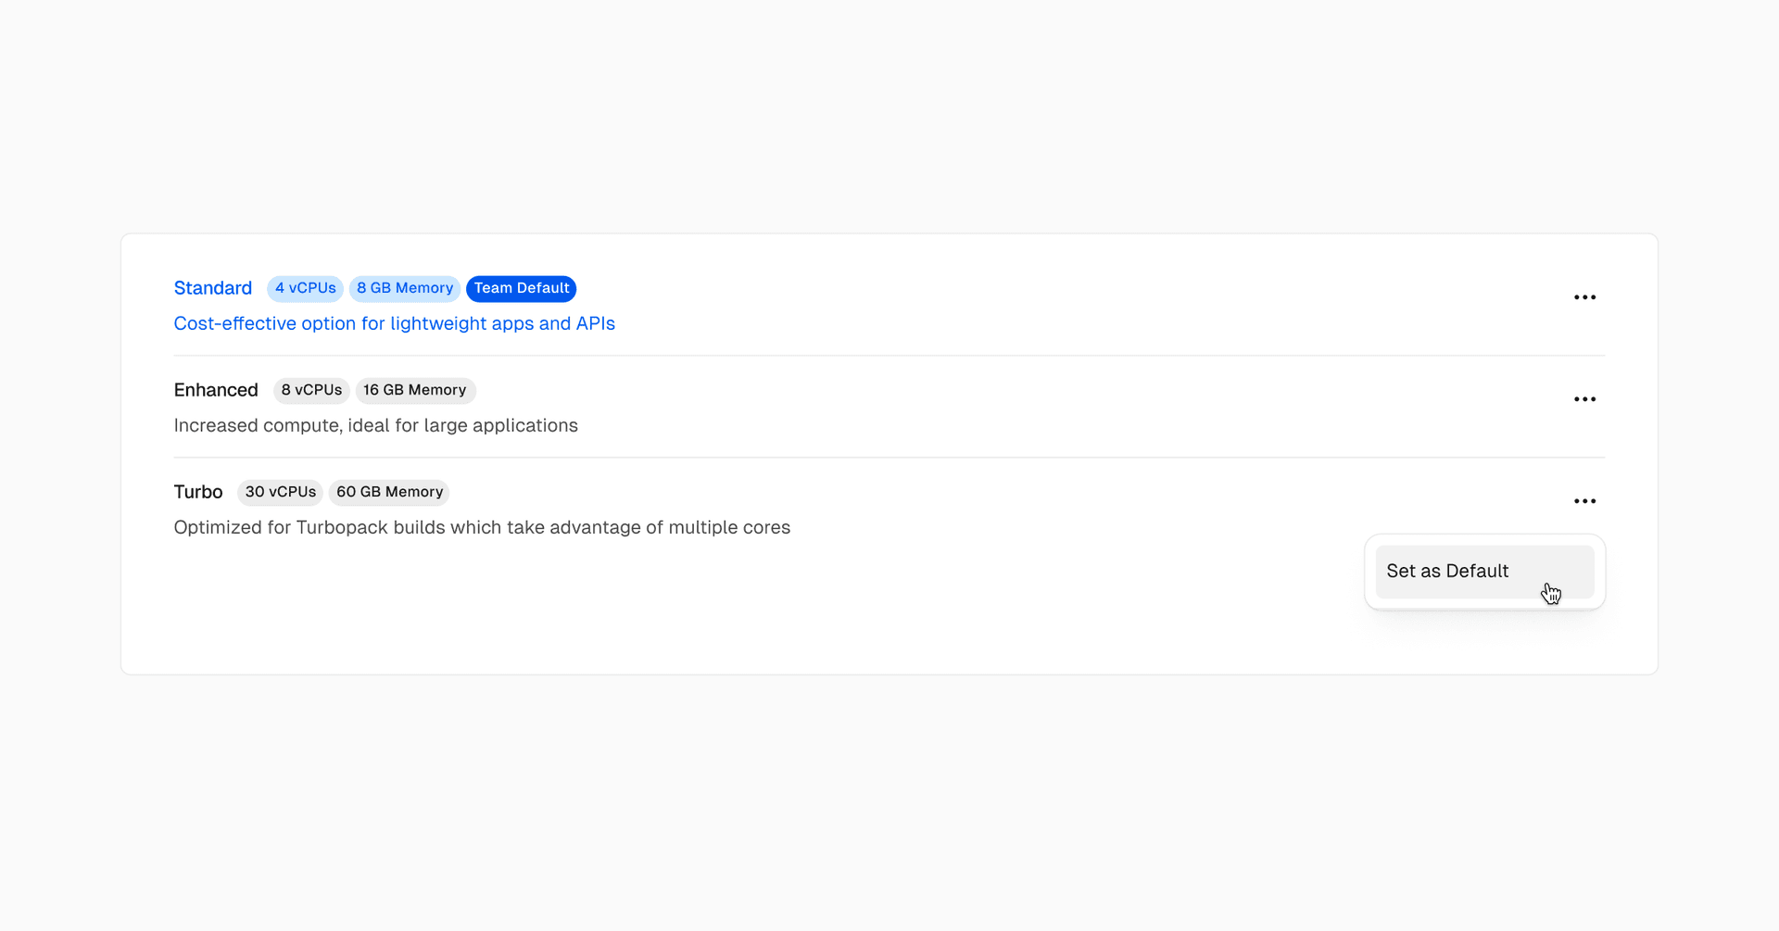The width and height of the screenshot is (1779, 931).
Task: Click the Standard machine title
Action: (212, 288)
